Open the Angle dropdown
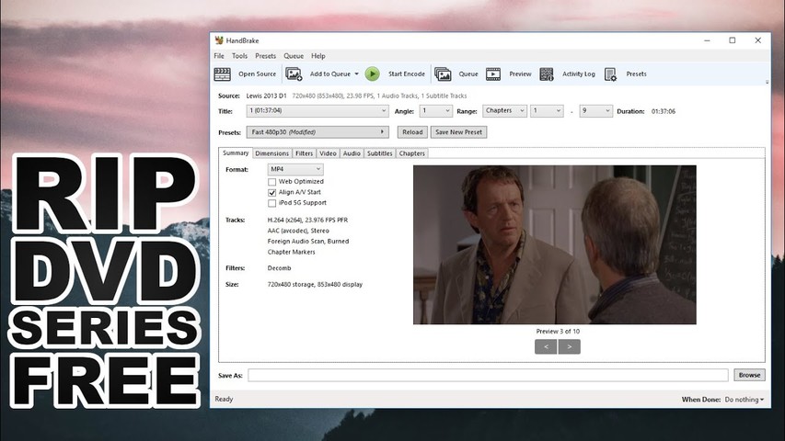The image size is (785, 441). coord(435,111)
